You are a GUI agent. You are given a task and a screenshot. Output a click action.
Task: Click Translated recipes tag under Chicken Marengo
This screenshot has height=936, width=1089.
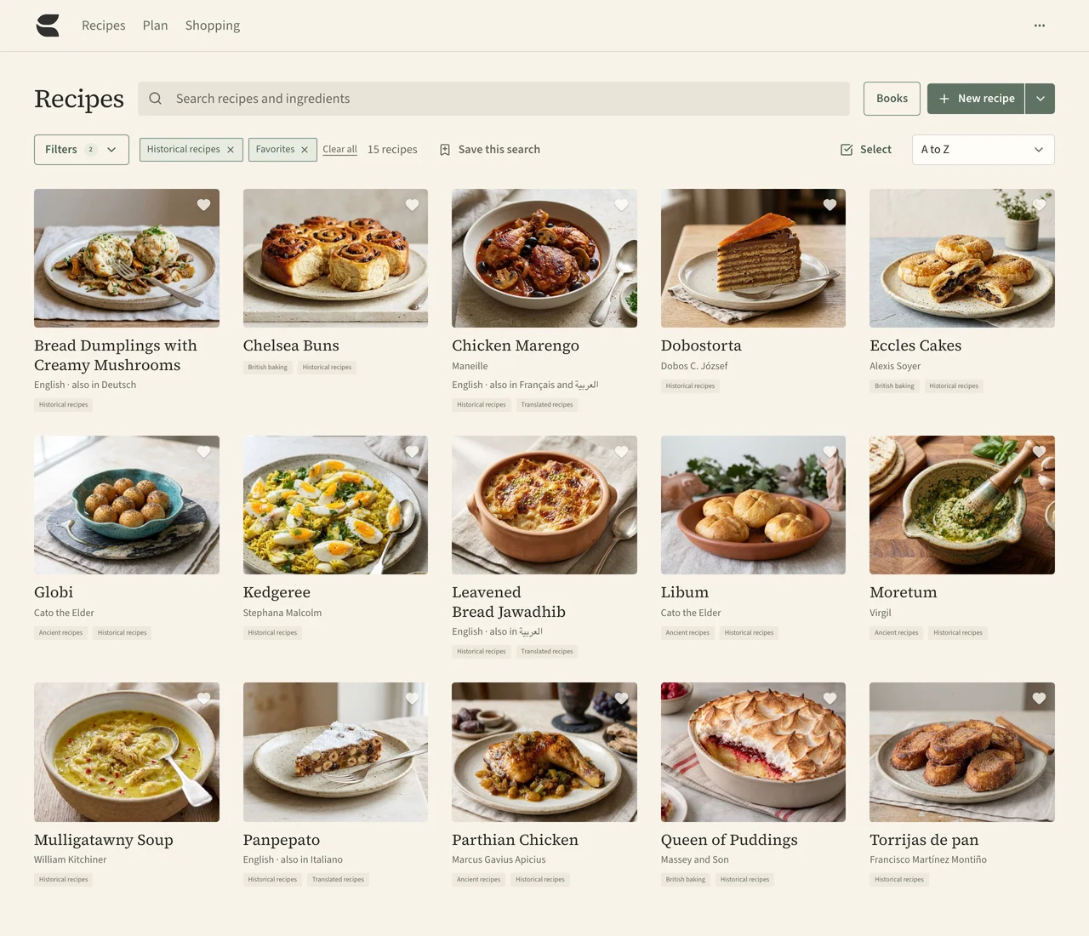point(547,405)
